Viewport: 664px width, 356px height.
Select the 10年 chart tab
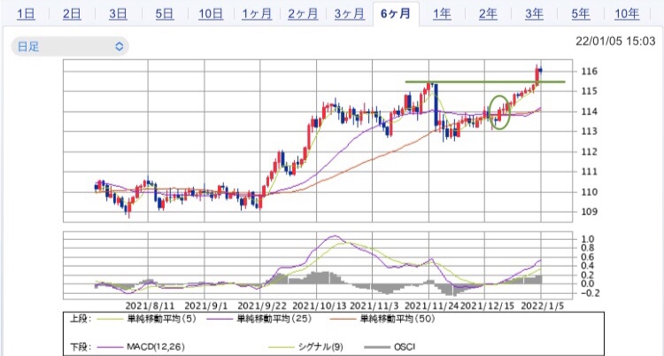coord(627,14)
